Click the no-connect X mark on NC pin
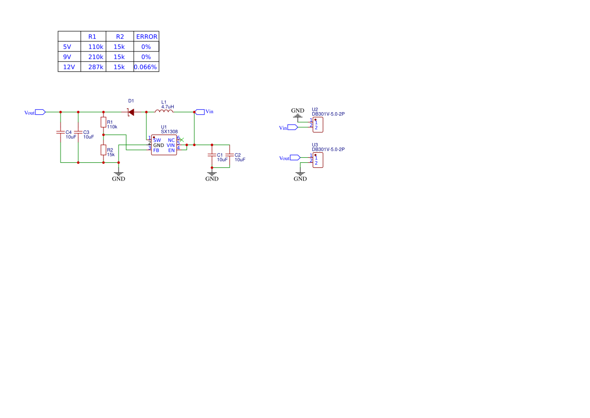 pyautogui.click(x=182, y=140)
